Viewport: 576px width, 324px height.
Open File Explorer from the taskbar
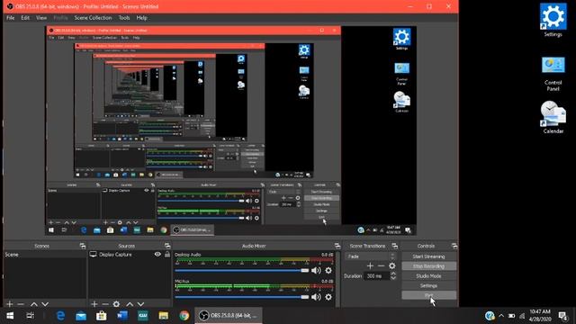(x=164, y=316)
